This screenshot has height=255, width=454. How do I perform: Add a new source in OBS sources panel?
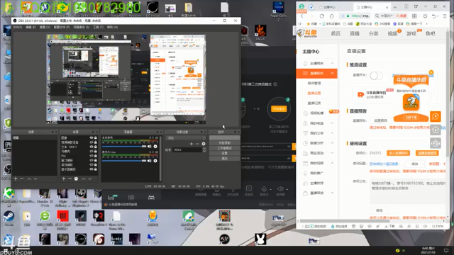point(64,179)
